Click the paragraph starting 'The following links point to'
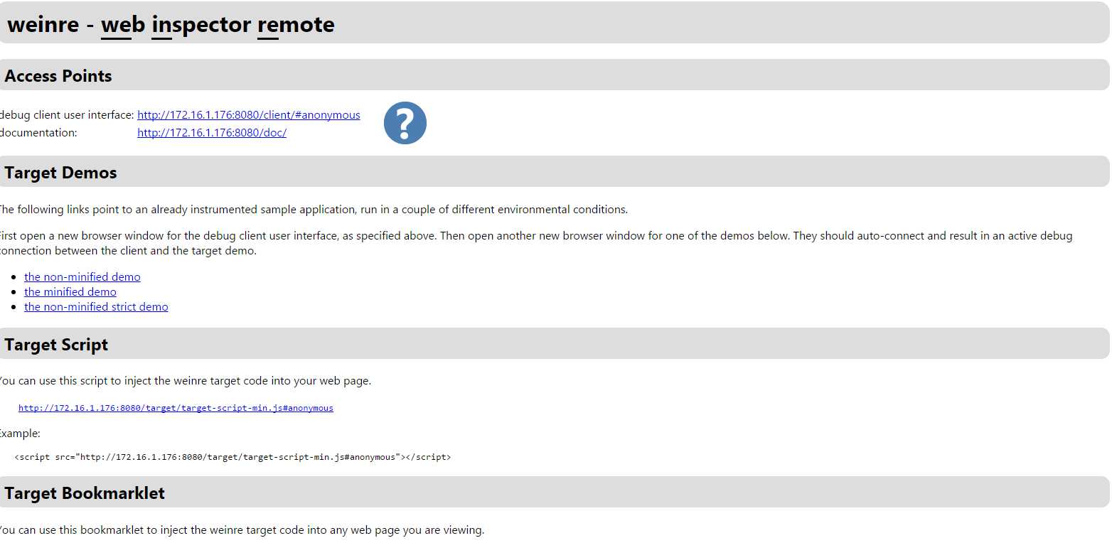The height and width of the screenshot is (543, 1112). [314, 209]
